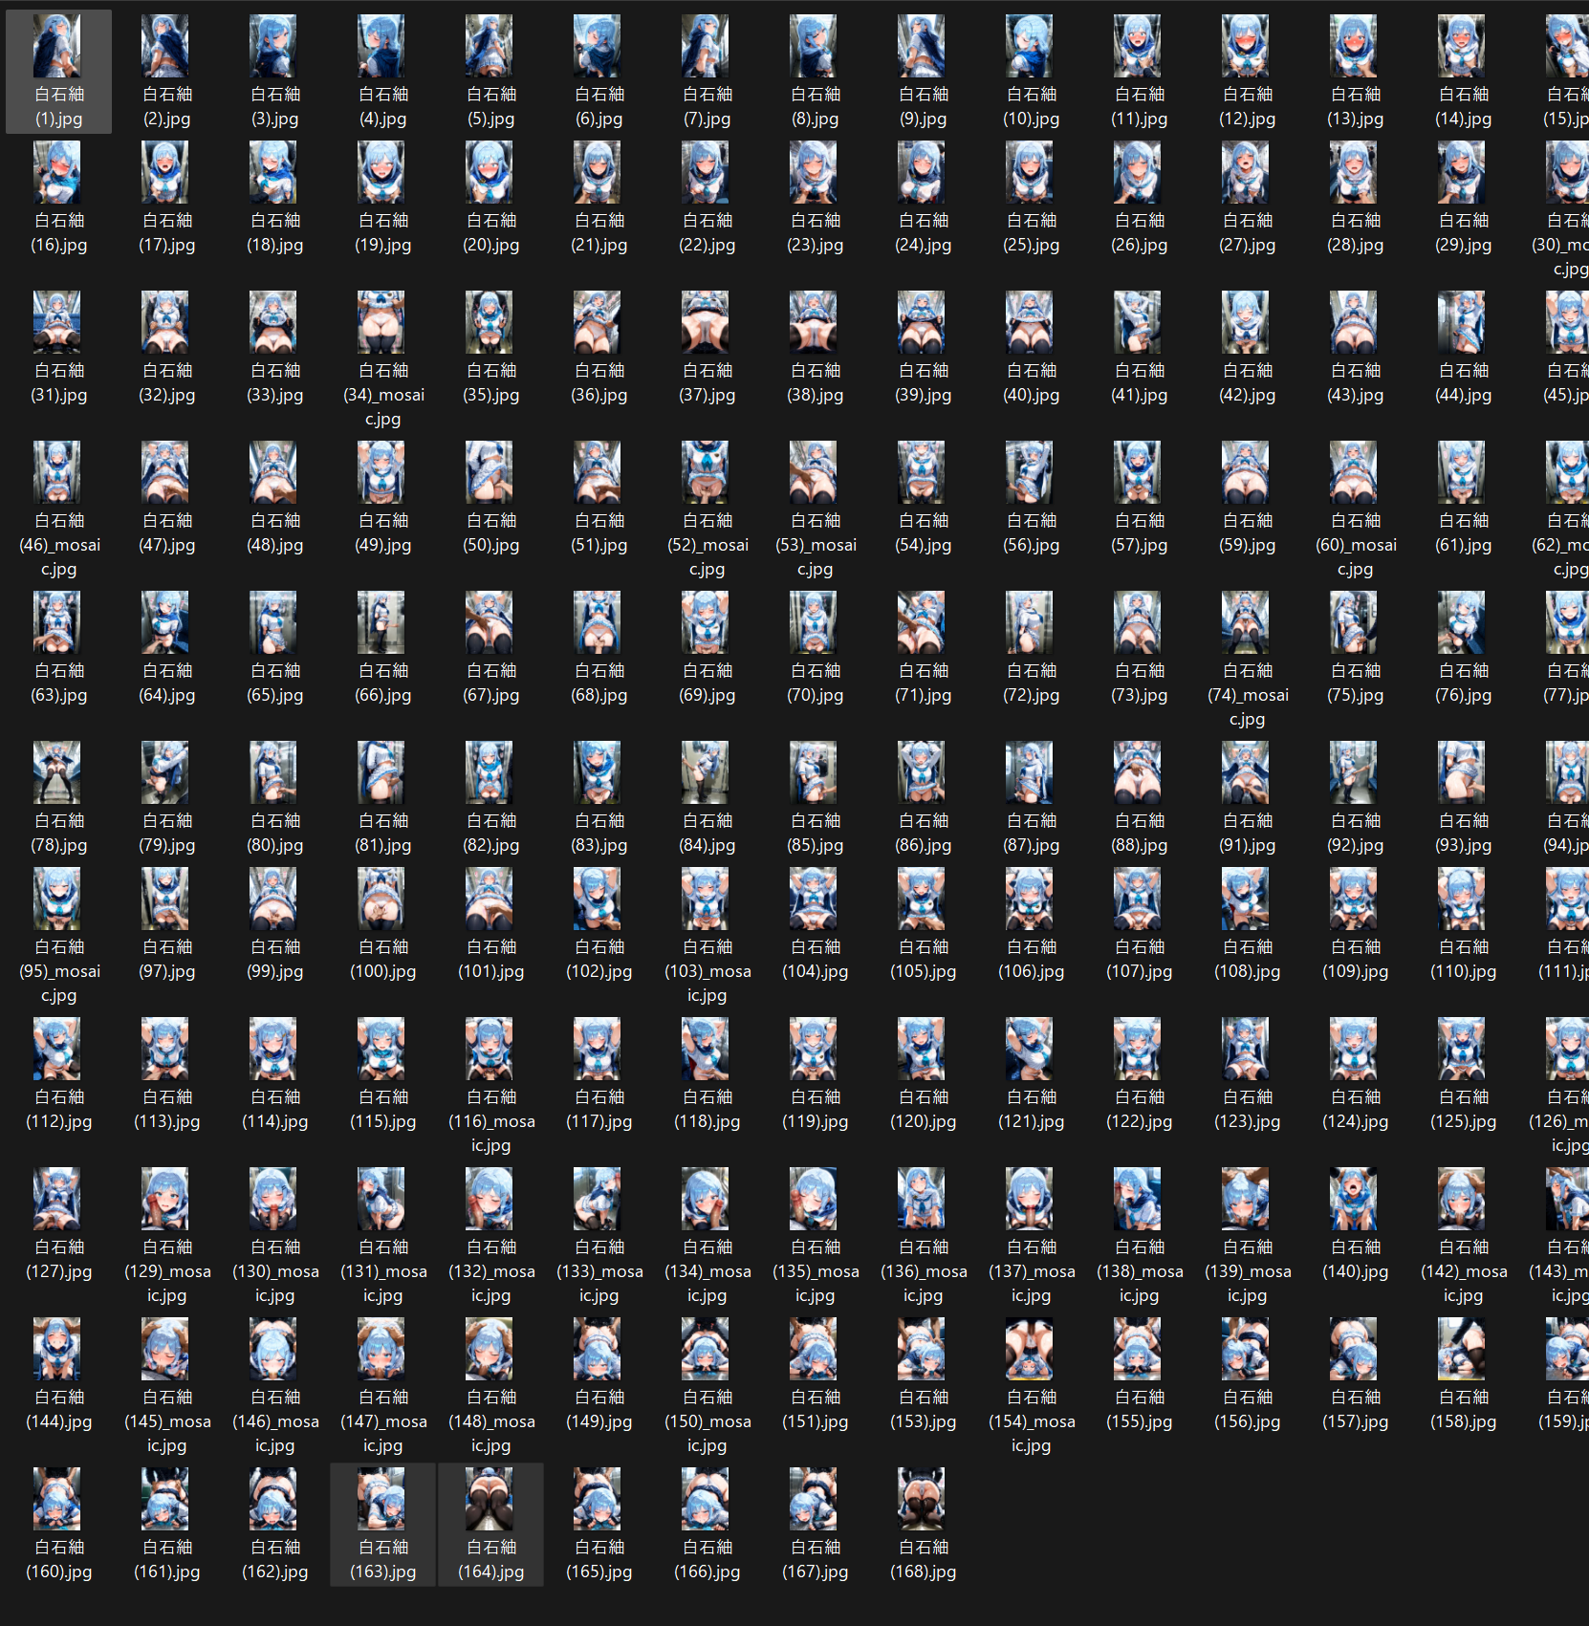This screenshot has width=1589, height=1626.
Task: Select the thumbnail of 白石紬 (49).jpg
Action: [381, 472]
